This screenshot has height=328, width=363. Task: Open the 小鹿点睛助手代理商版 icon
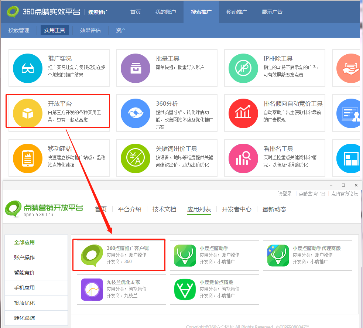tap(278, 256)
